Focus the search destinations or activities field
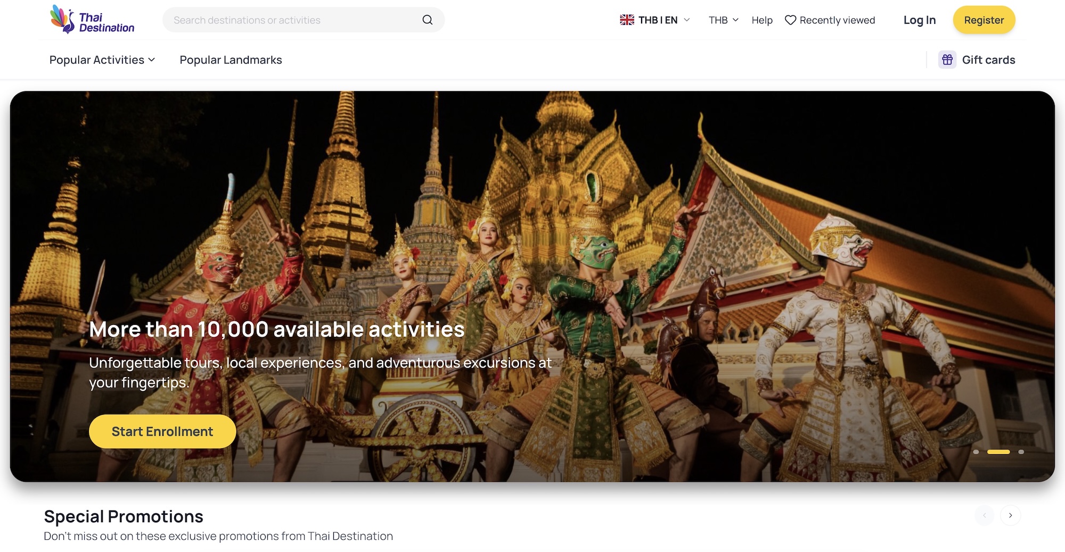1065x552 pixels. 293,20
